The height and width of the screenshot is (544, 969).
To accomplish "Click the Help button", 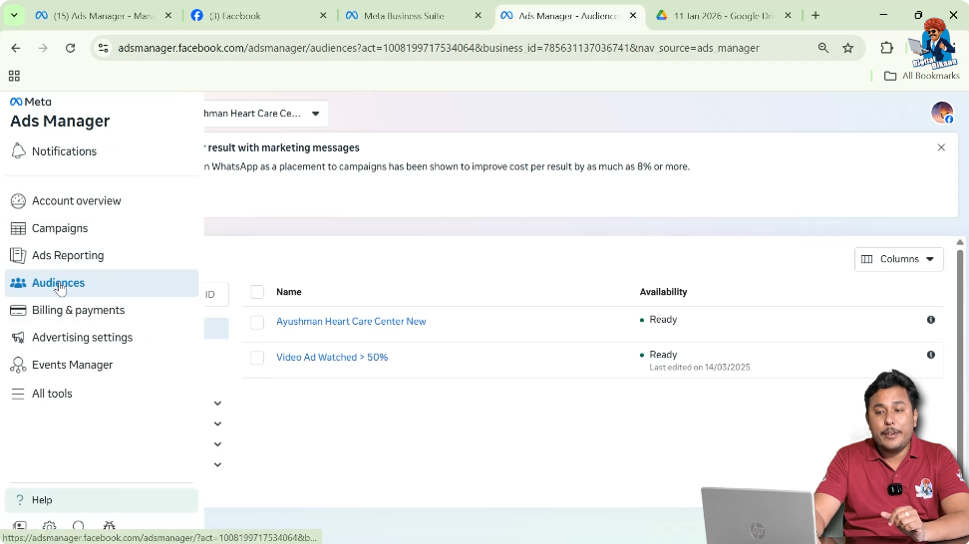I will tap(102, 500).
